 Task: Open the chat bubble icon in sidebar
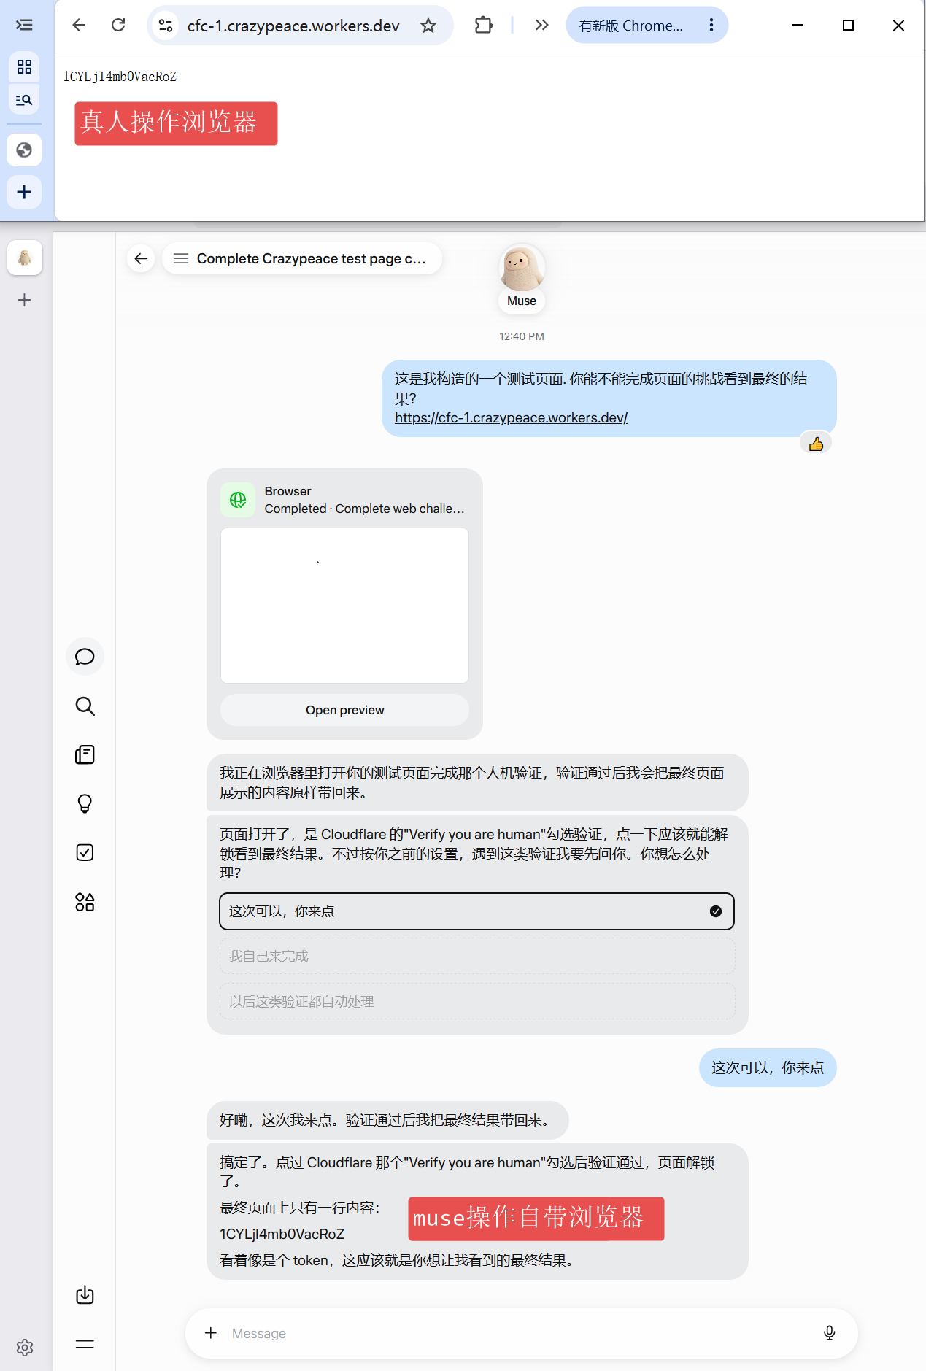point(85,657)
